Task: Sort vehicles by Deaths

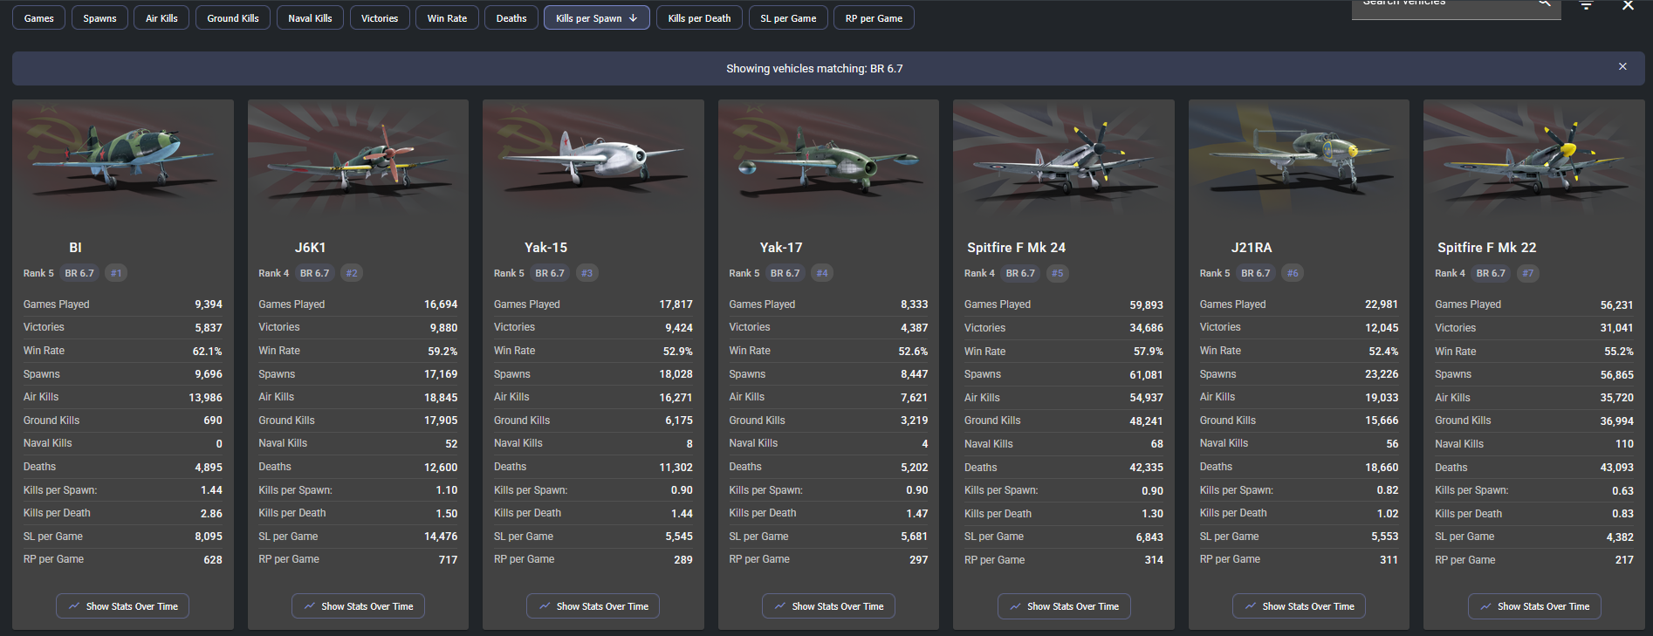Action: (x=511, y=18)
